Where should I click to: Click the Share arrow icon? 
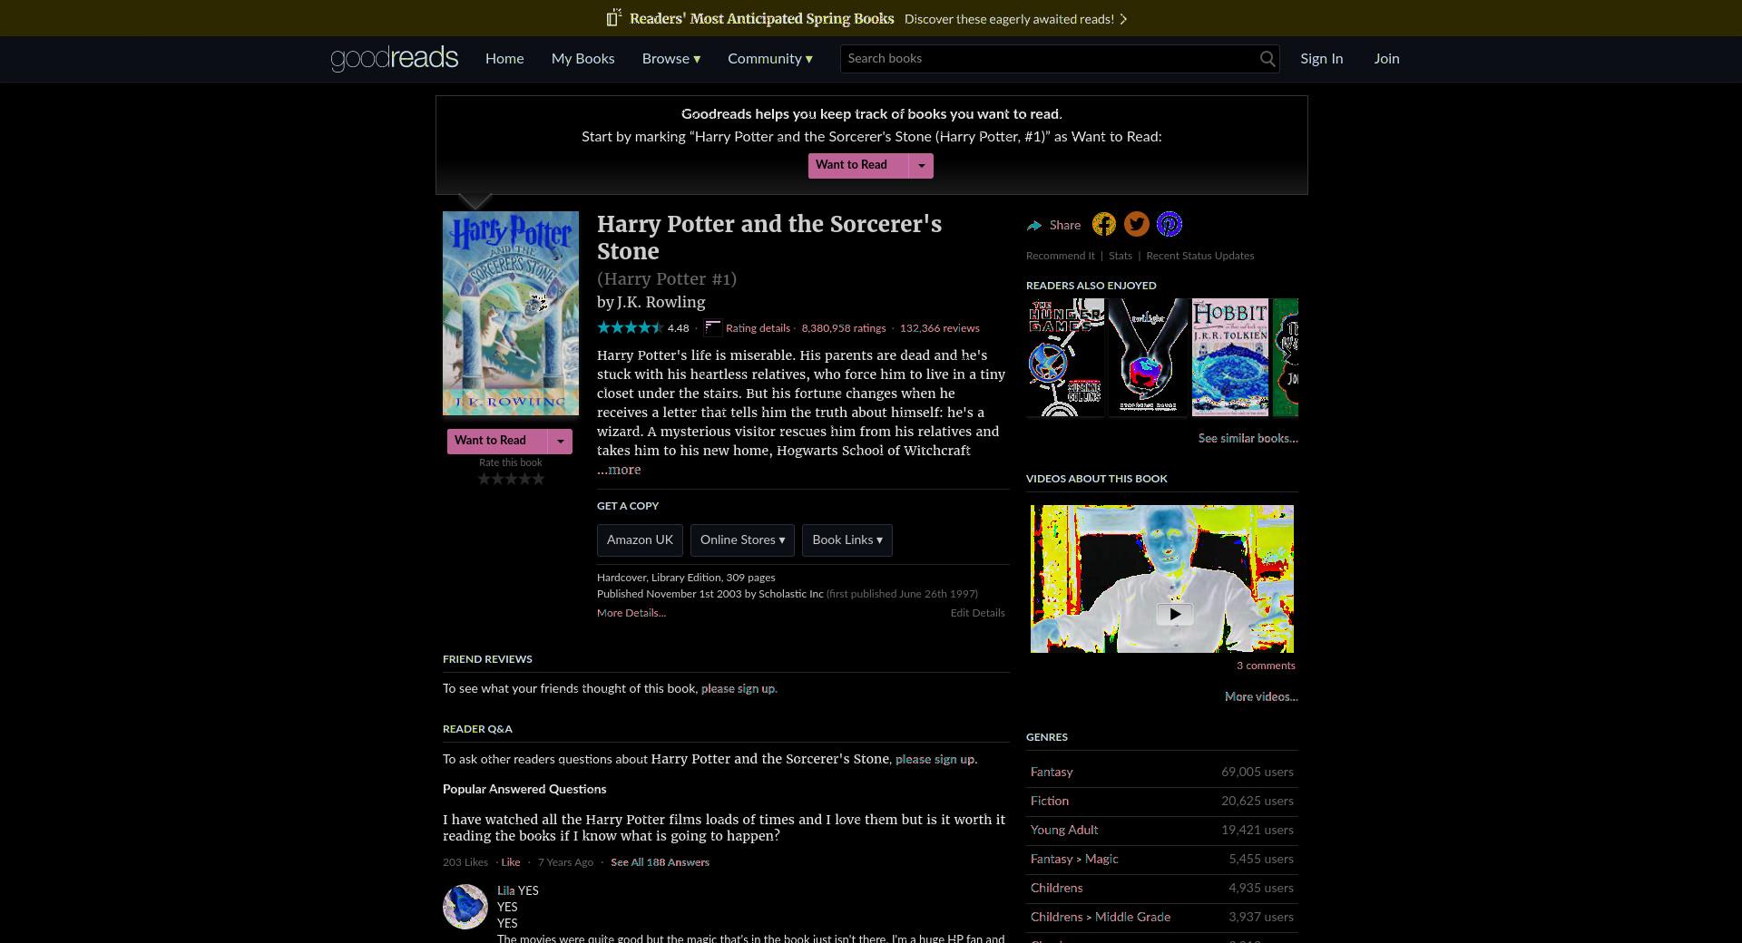[x=1034, y=226]
